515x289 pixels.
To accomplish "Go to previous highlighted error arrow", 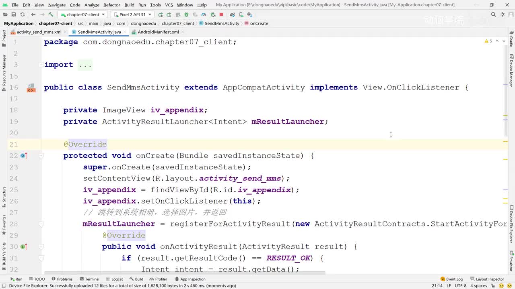I will pos(497,41).
